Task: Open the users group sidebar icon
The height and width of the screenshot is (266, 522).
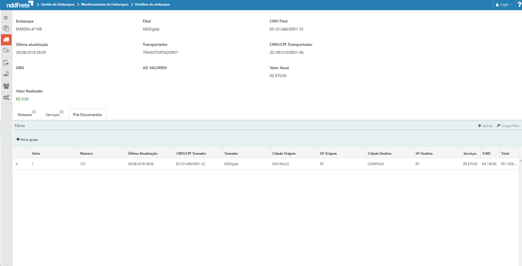Action: pyautogui.click(x=6, y=86)
